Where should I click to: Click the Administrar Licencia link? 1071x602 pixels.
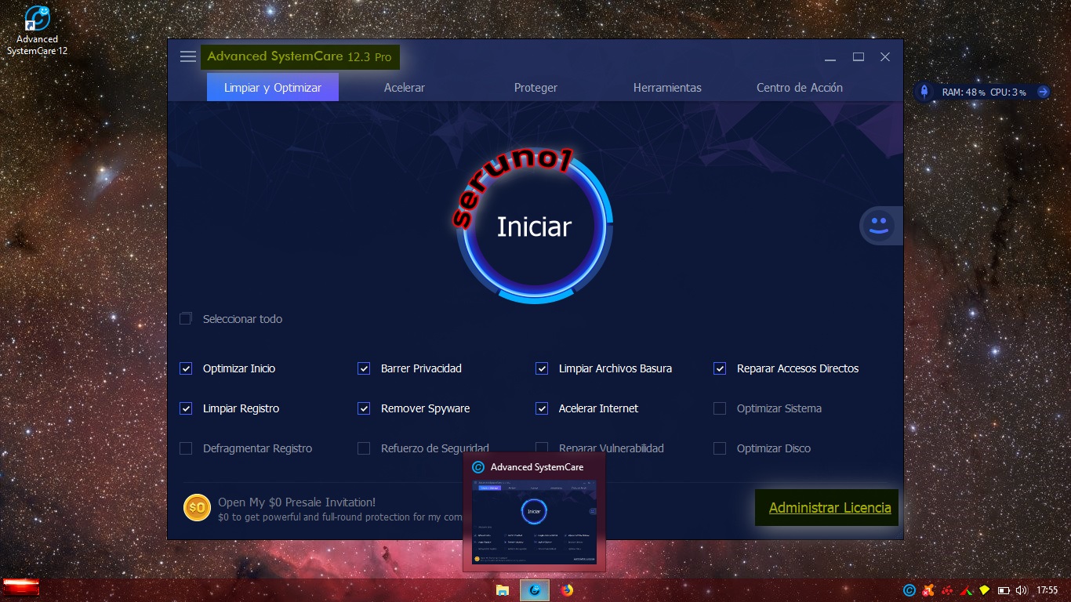(x=830, y=508)
